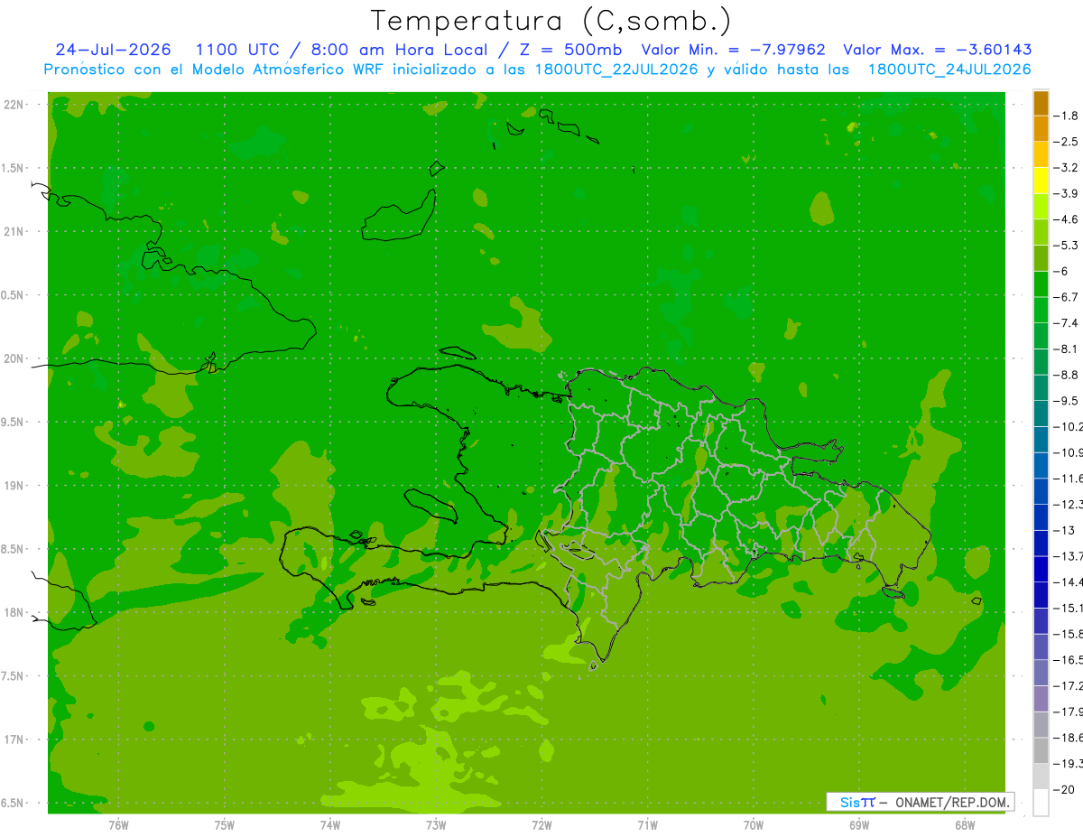Click the '-8.1' legend value
1083x837 pixels.
click(x=1066, y=349)
